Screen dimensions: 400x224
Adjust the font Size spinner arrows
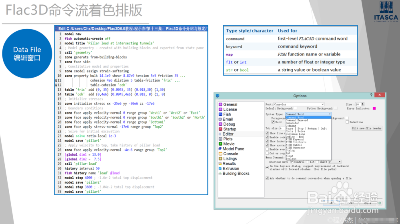[x=363, y=104]
